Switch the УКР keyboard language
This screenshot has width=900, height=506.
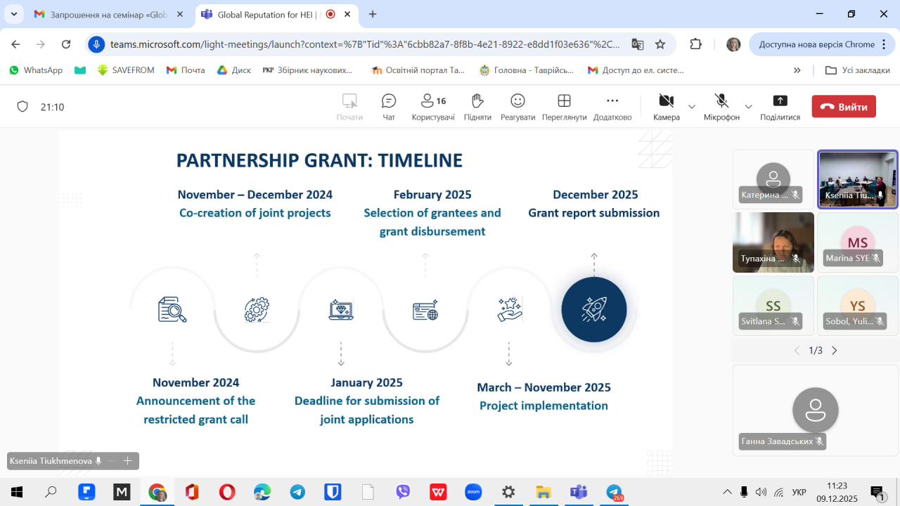tap(799, 492)
